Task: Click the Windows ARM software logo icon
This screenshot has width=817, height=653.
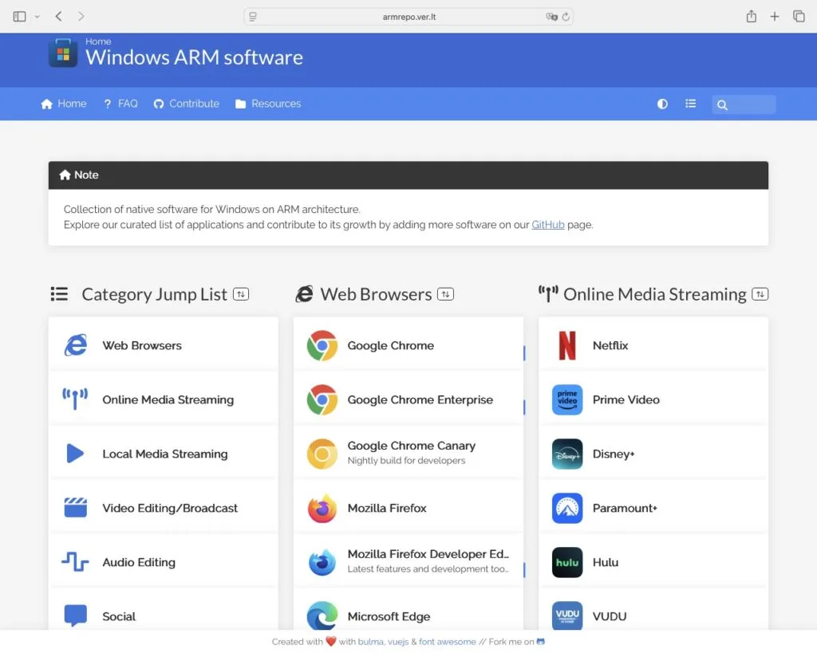Action: (63, 53)
